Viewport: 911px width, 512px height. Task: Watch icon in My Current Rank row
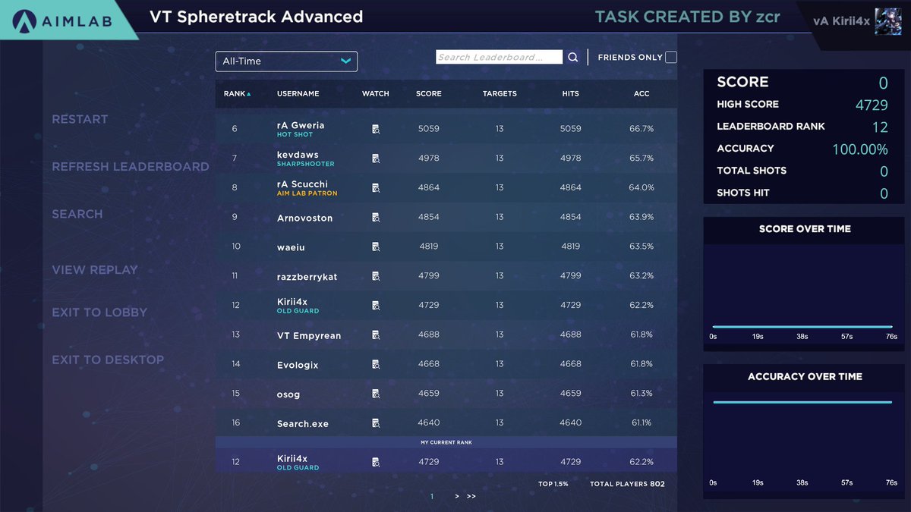[x=376, y=462]
